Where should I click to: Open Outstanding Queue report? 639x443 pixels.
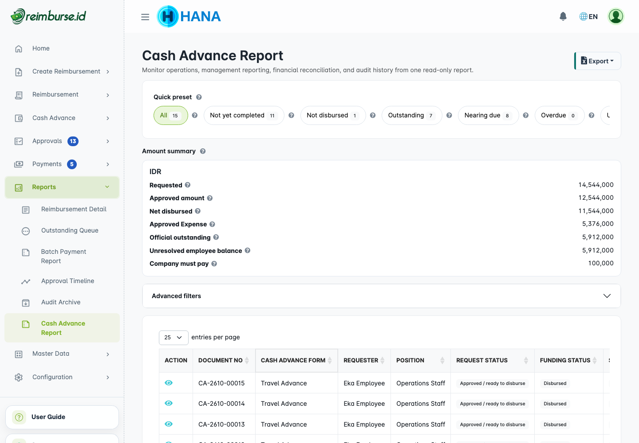tap(62, 231)
